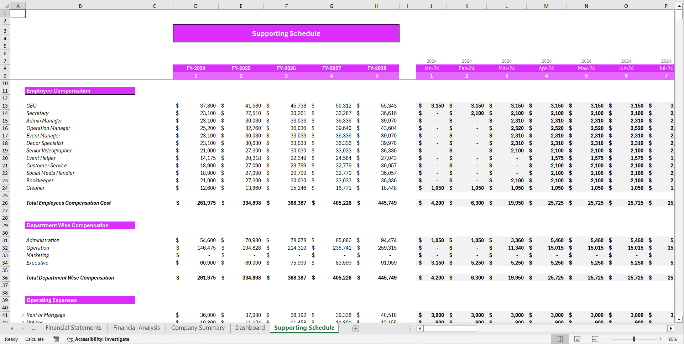Click the 95% zoom level indicator
The height and width of the screenshot is (344, 684).
click(x=673, y=339)
